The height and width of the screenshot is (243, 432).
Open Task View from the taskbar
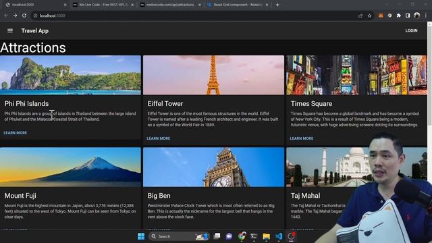[x=217, y=236]
